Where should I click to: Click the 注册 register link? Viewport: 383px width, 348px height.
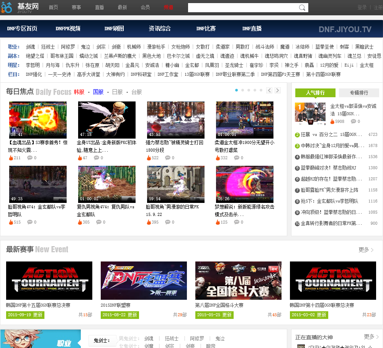pos(378,7)
